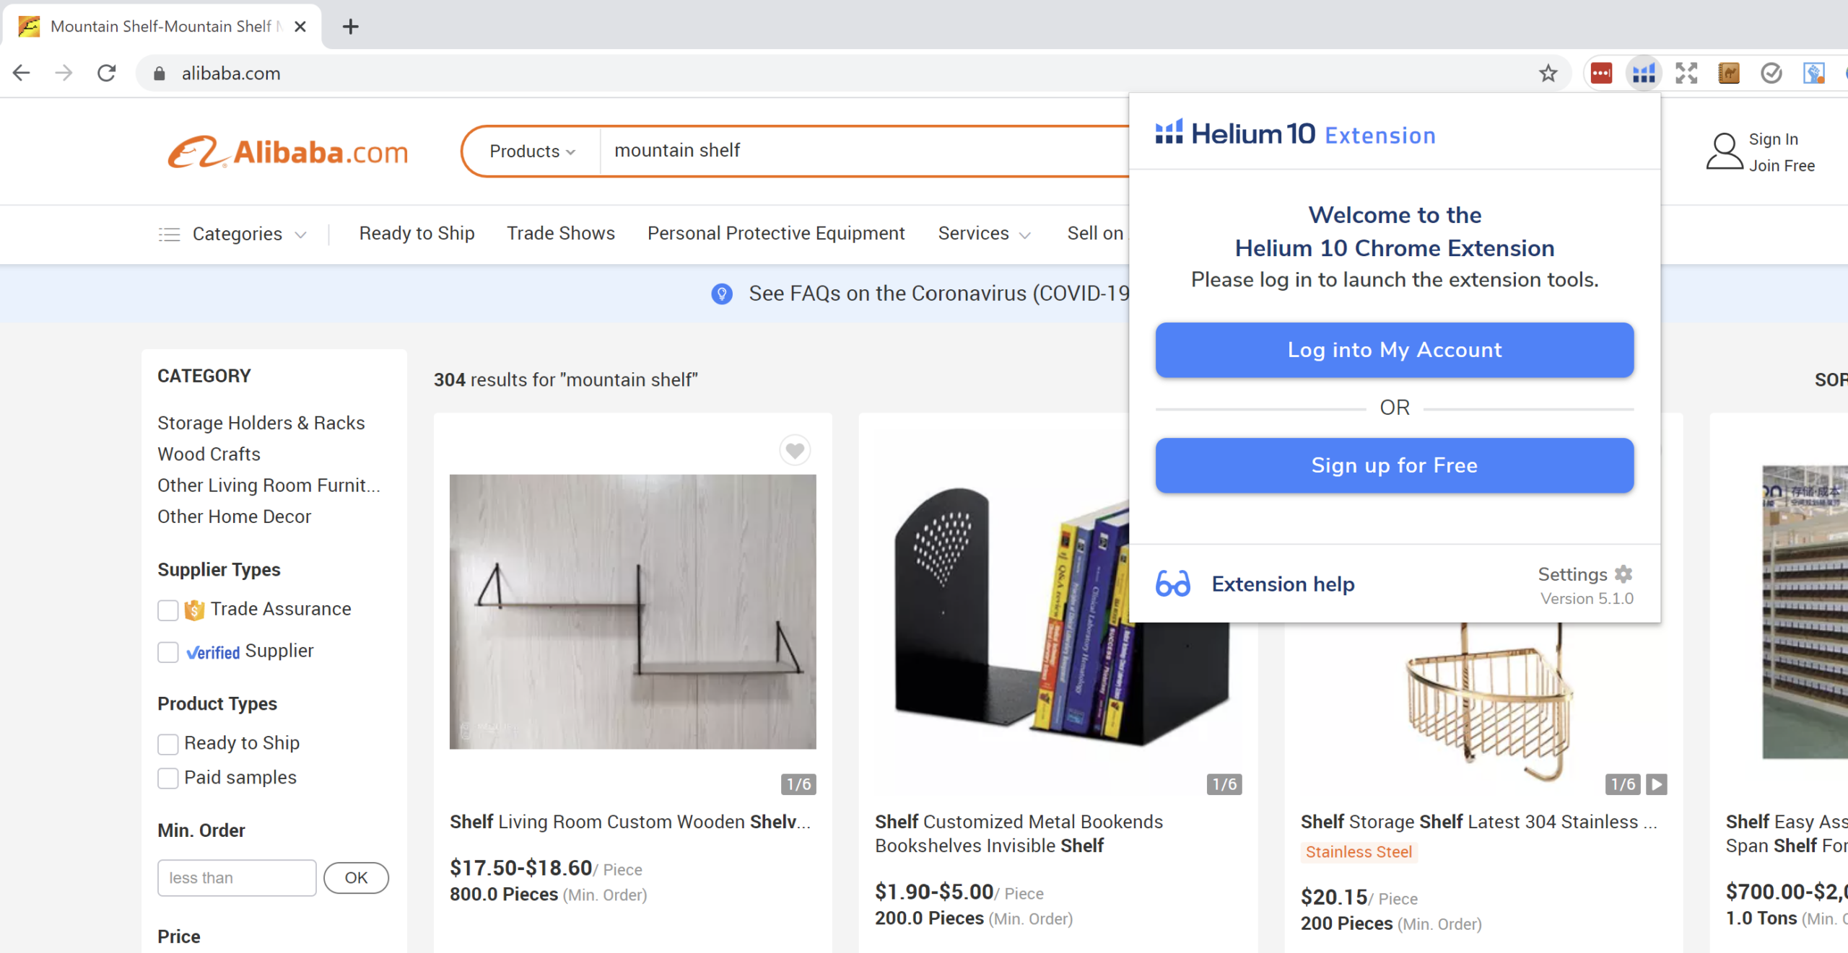Click the Extension help eyeglasses icon
The height and width of the screenshot is (953, 1848).
1172,584
